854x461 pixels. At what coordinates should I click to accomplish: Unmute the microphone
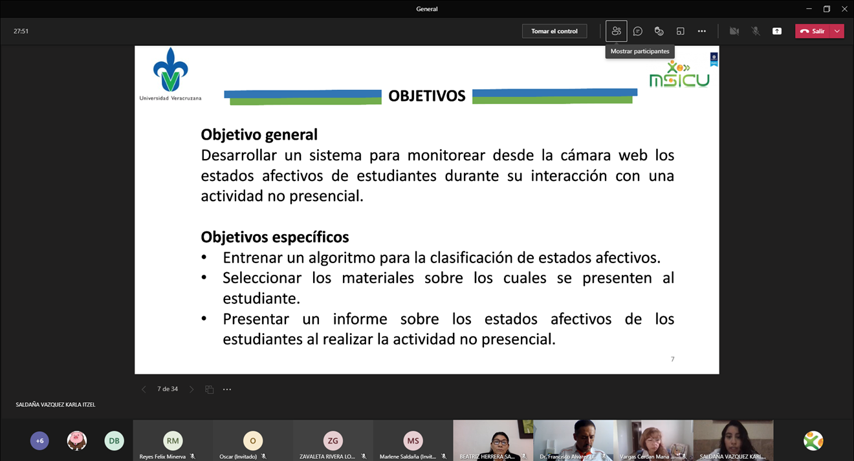click(756, 31)
